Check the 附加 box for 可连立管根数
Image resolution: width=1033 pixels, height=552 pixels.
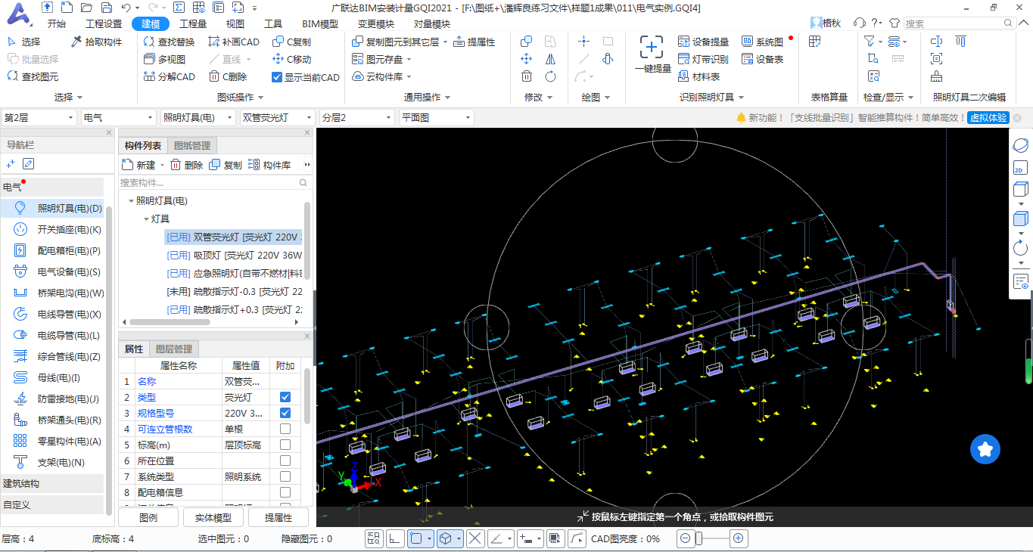285,429
